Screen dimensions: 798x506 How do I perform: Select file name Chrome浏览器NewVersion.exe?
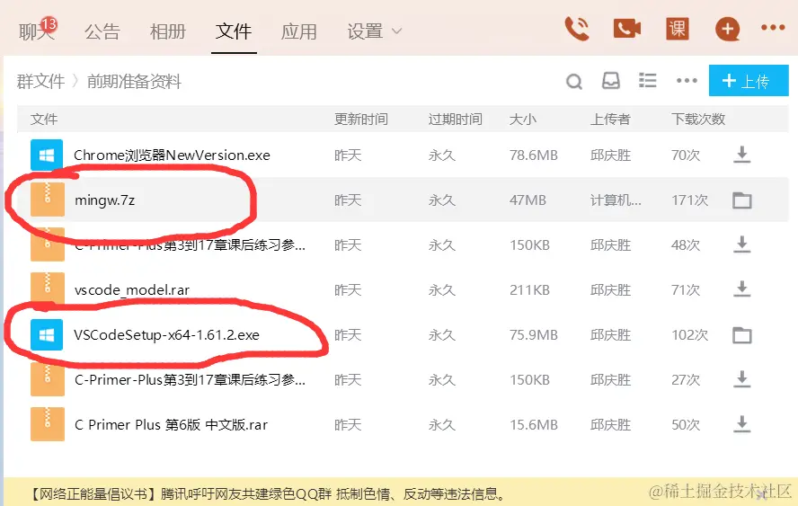(x=172, y=155)
